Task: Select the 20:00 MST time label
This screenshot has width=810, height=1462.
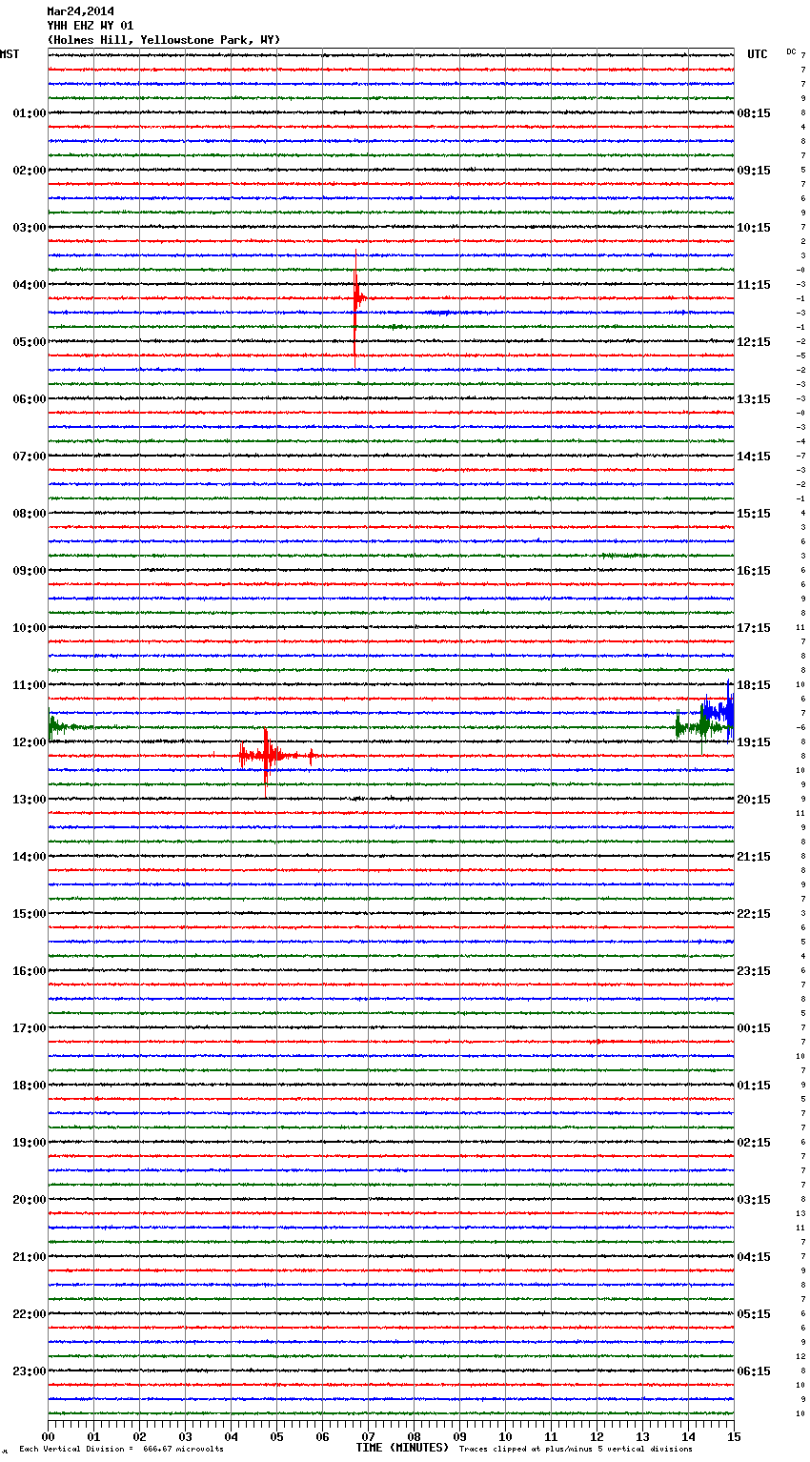Action: [29, 1200]
